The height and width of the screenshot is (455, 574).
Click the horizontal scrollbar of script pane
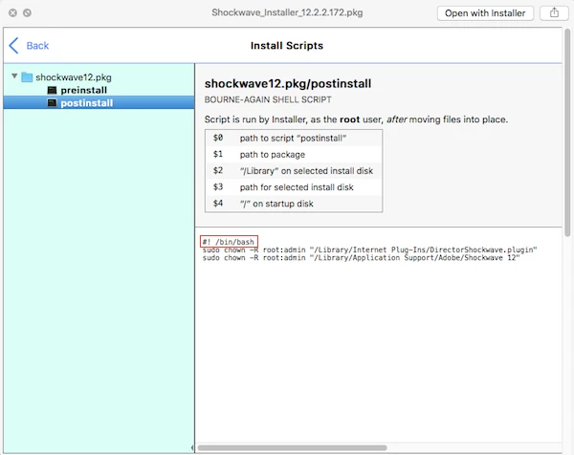pyautogui.click(x=292, y=447)
